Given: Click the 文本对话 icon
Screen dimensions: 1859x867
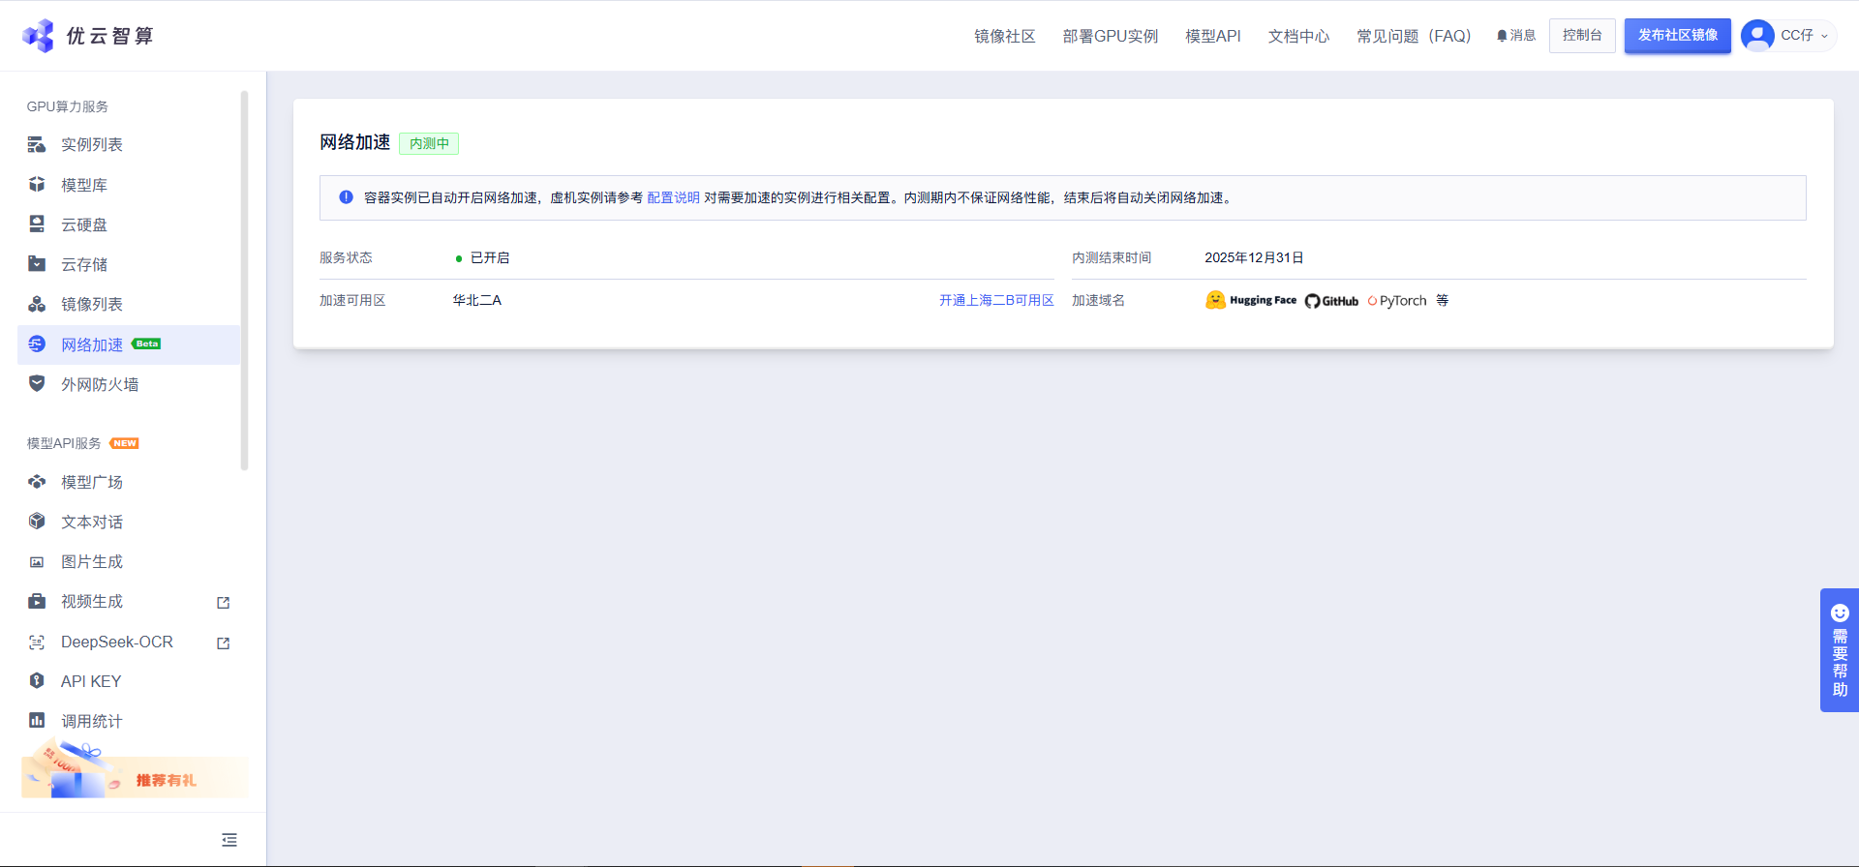Looking at the screenshot, I should [37, 521].
